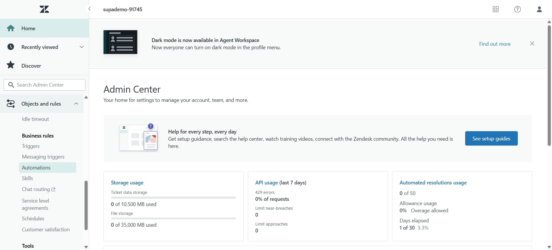552x250 pixels.
Task: Click '0 of 10,500 MB used' text
Action: [134, 204]
